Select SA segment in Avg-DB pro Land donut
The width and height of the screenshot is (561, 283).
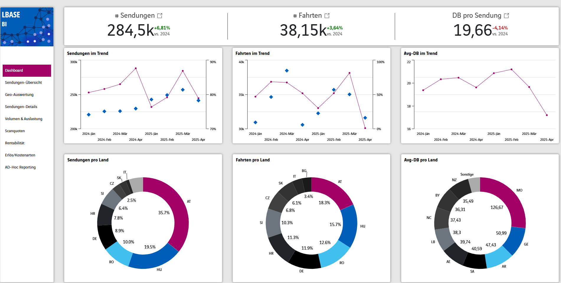click(475, 261)
